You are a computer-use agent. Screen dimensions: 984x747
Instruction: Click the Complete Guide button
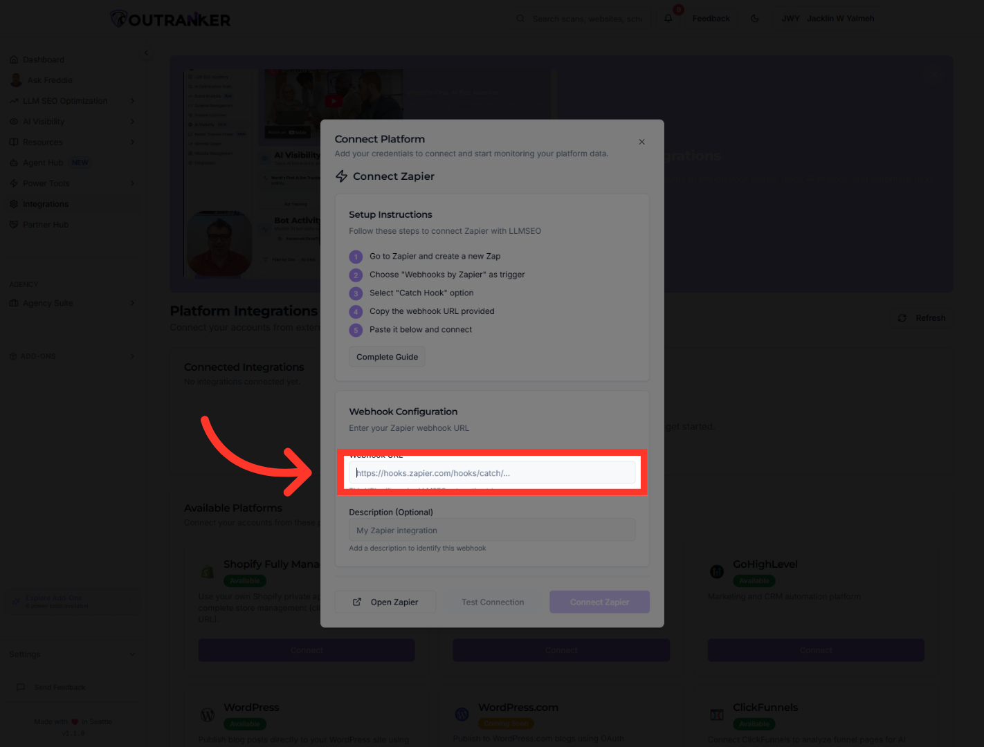click(387, 357)
